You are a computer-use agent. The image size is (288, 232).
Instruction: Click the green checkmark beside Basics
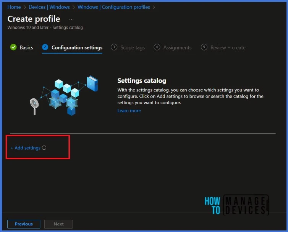click(13, 47)
